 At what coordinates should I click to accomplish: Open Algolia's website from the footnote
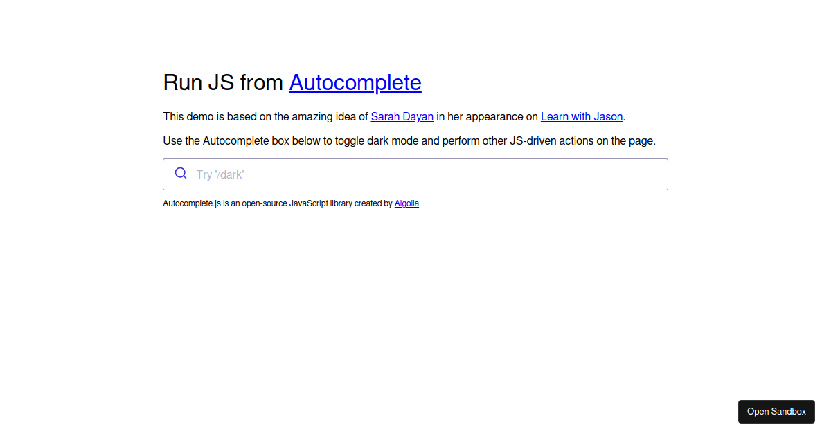[x=406, y=203]
